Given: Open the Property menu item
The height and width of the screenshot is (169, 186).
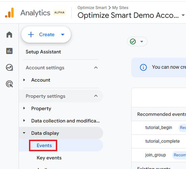Looking at the screenshot, I should (x=41, y=108).
